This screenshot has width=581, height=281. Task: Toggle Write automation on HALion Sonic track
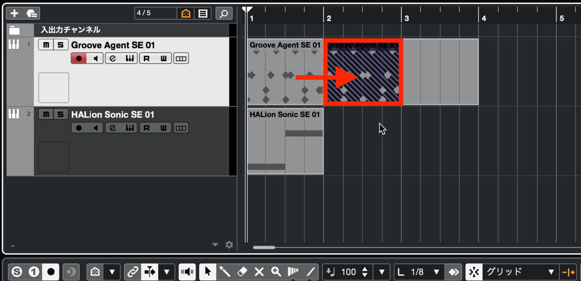pos(163,128)
